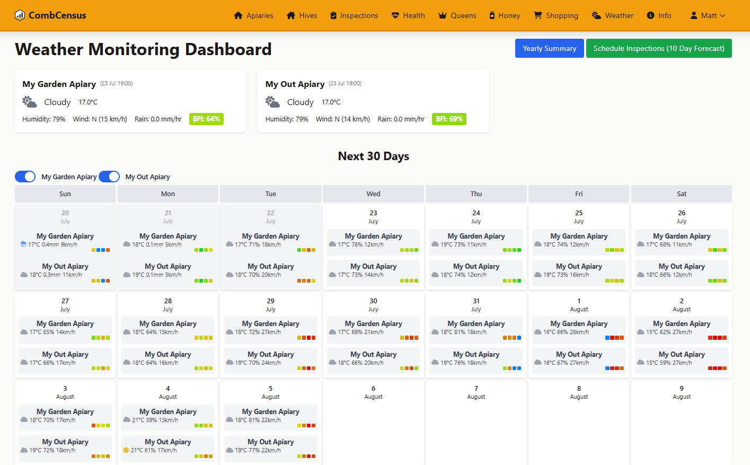This screenshot has height=465, width=750.
Task: Expand the Matt user dropdown
Action: (x=708, y=15)
